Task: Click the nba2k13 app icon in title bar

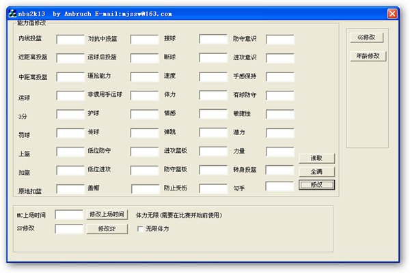Action: coord(12,14)
